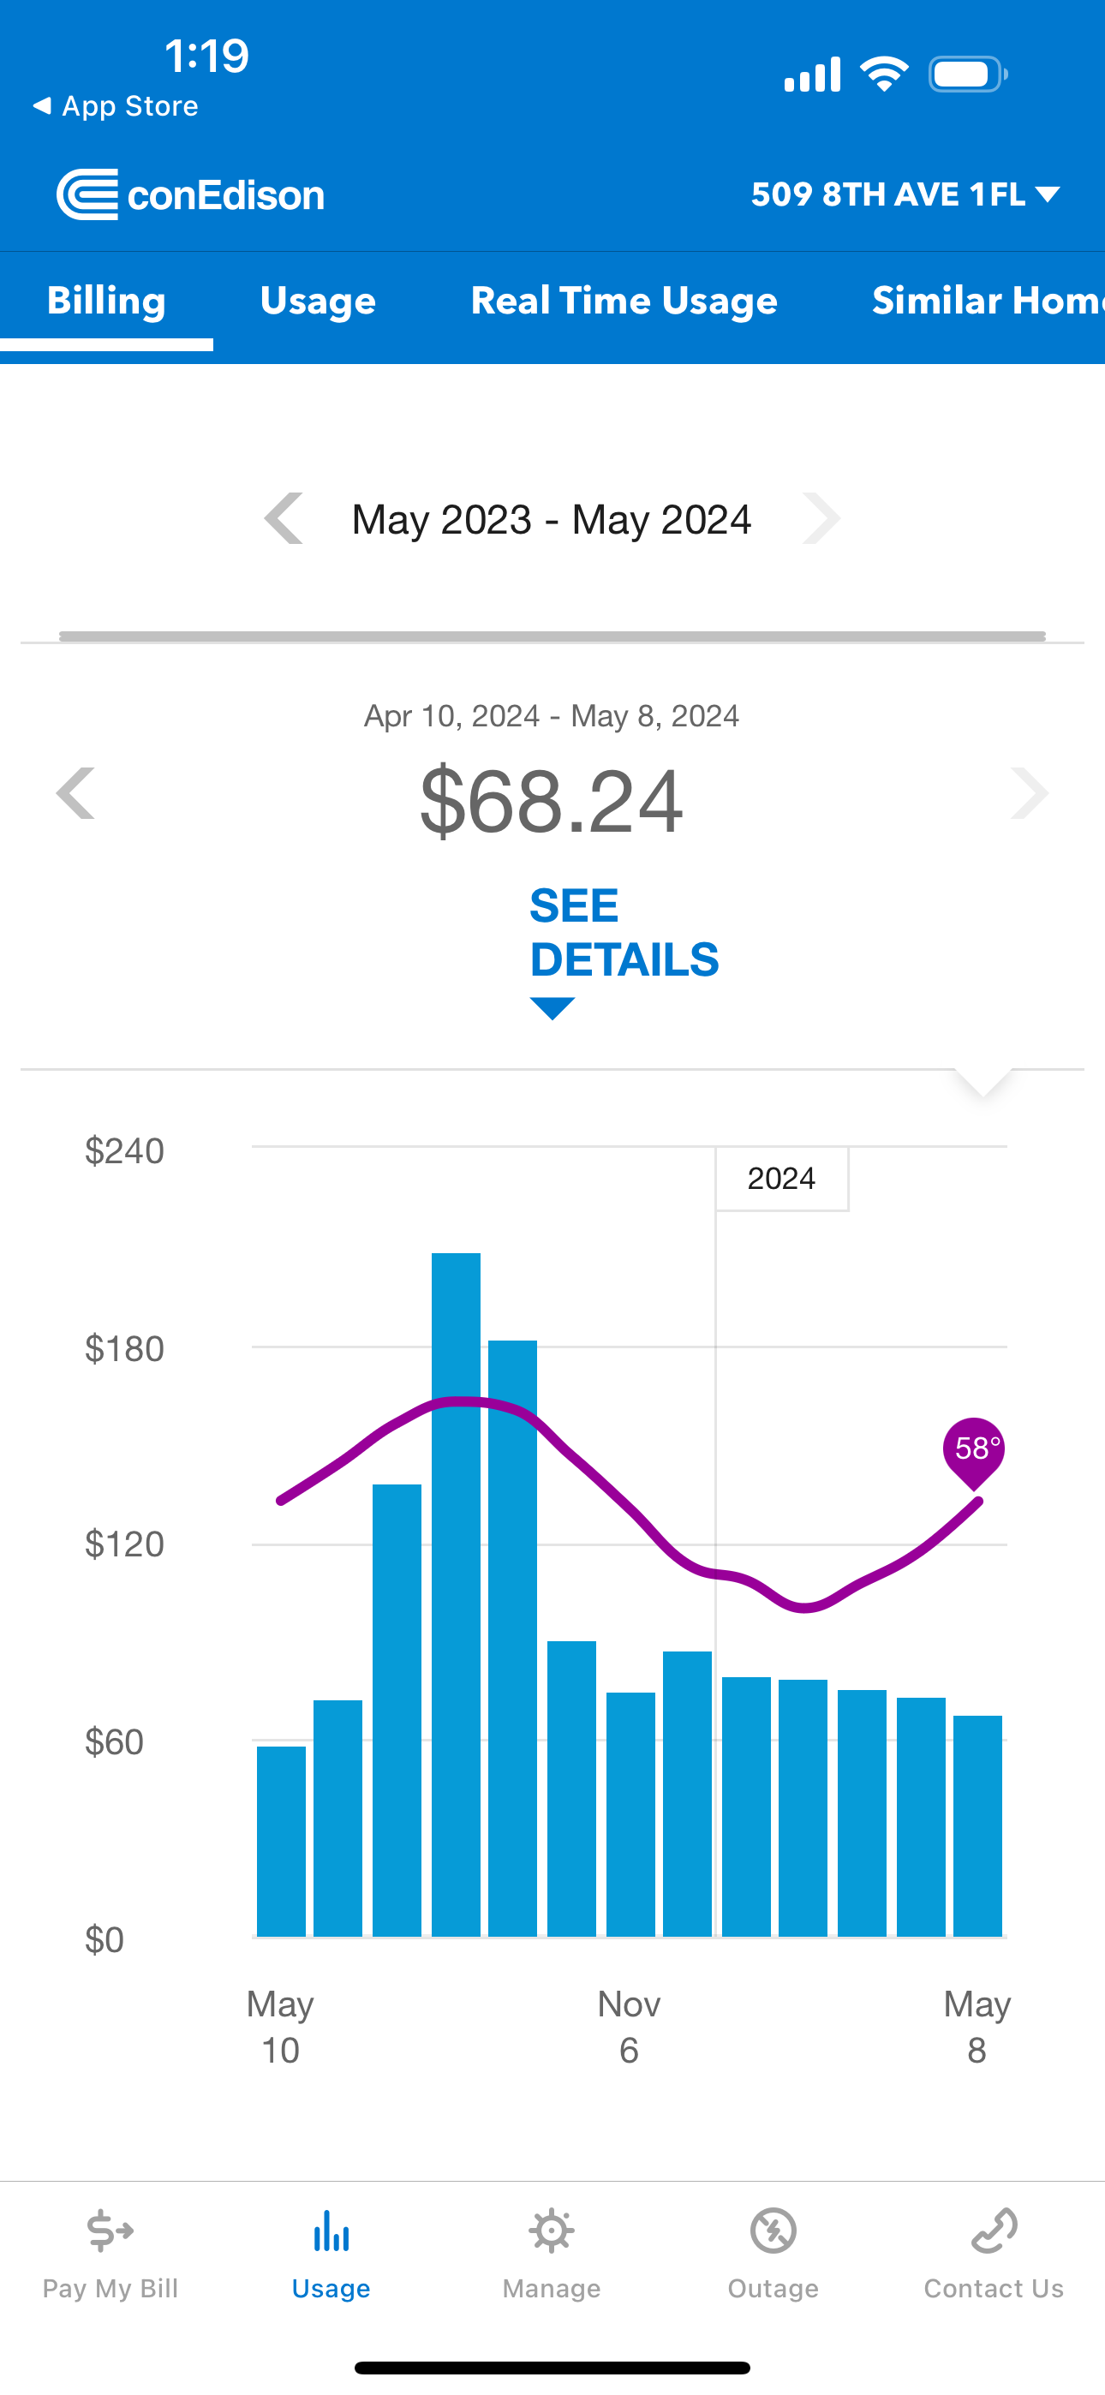This screenshot has height=2395, width=1105.
Task: Open the Manage gear icon
Action: coord(552,2231)
